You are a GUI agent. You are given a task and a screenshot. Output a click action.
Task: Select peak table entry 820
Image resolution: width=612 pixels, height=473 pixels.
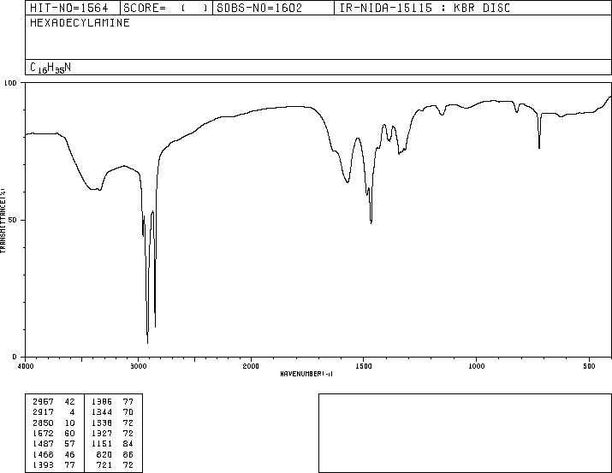tap(104, 455)
